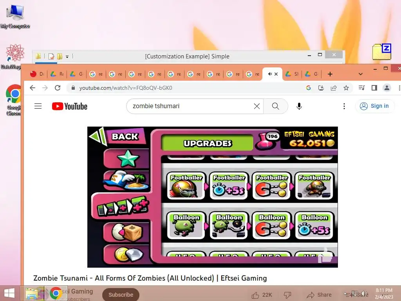This screenshot has width=401, height=301.
Task: Click the Footballer +5s upgrade tile
Action: (229, 186)
